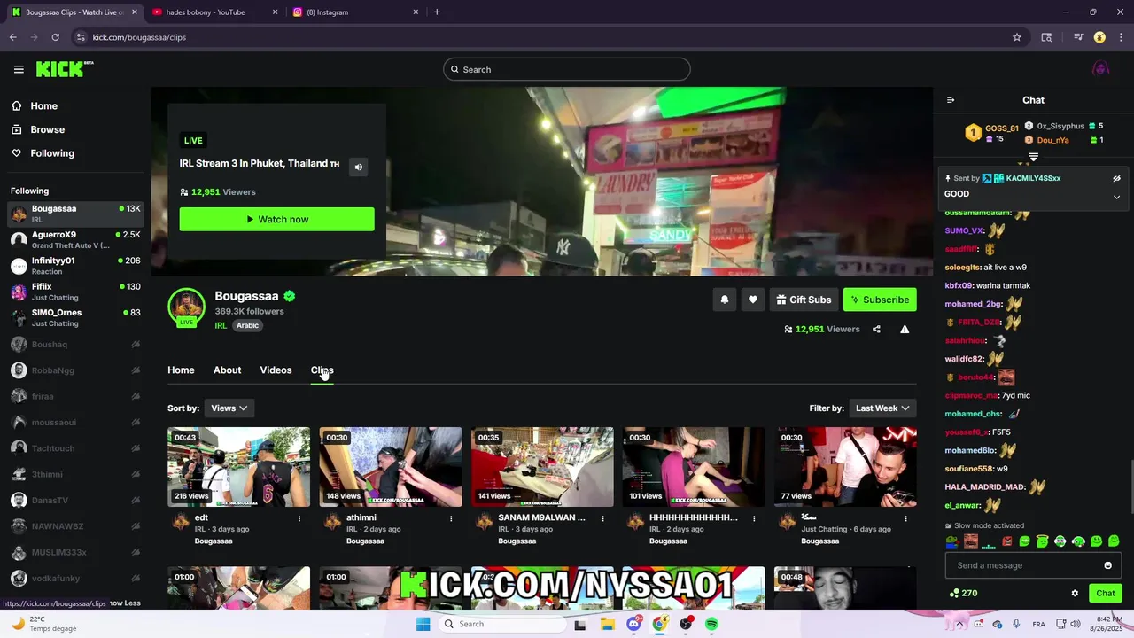Screen dimensions: 1134x638
Task: Show hidden system tray icons
Action: (959, 624)
